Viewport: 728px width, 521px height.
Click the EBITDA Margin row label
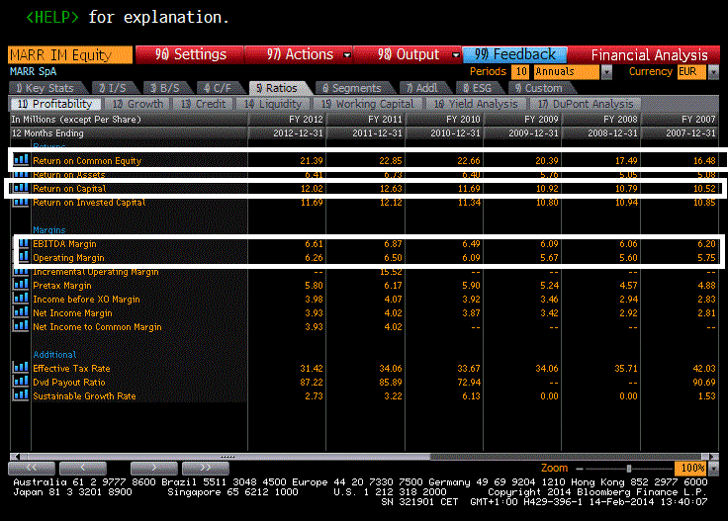coord(64,243)
